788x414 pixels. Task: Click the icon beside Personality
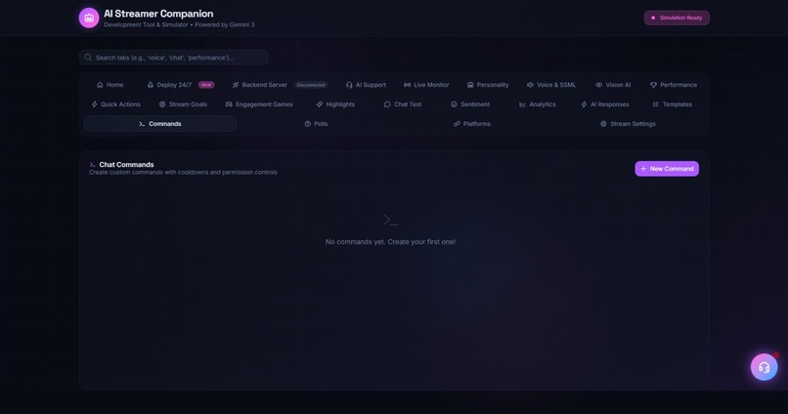point(470,85)
